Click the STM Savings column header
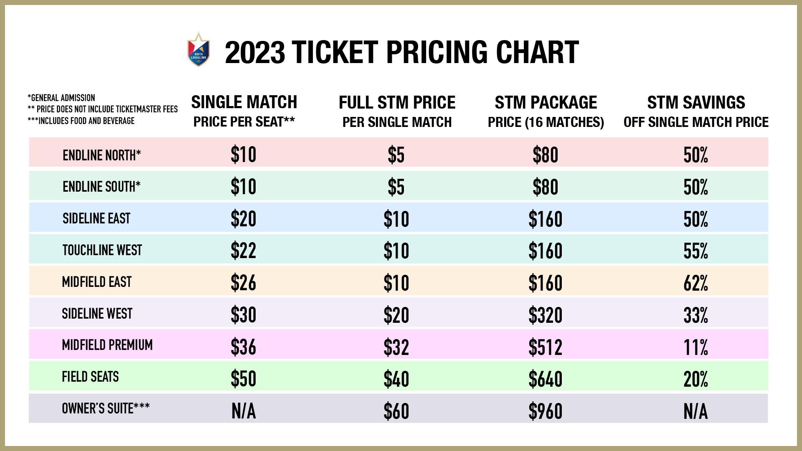This screenshot has height=451, width=802. [x=696, y=111]
